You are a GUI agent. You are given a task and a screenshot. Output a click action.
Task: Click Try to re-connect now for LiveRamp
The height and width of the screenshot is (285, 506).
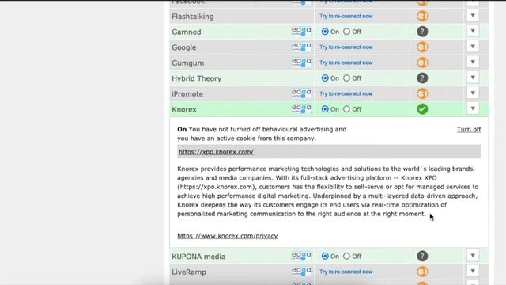click(346, 272)
